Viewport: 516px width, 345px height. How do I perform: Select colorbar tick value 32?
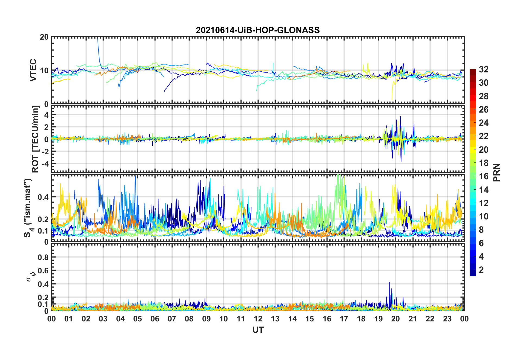(x=483, y=69)
